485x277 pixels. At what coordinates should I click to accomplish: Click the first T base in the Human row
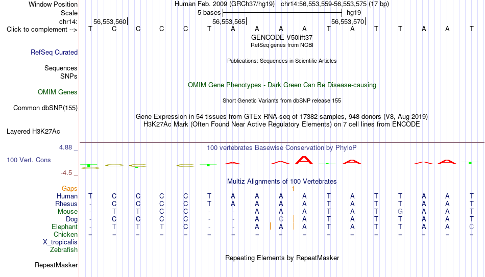click(90, 196)
